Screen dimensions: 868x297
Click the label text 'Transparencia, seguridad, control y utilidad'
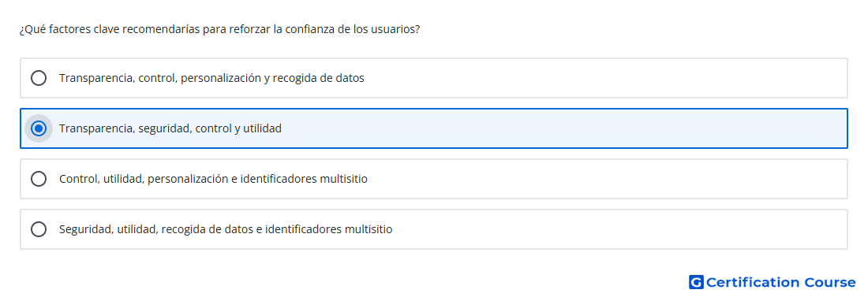170,128
